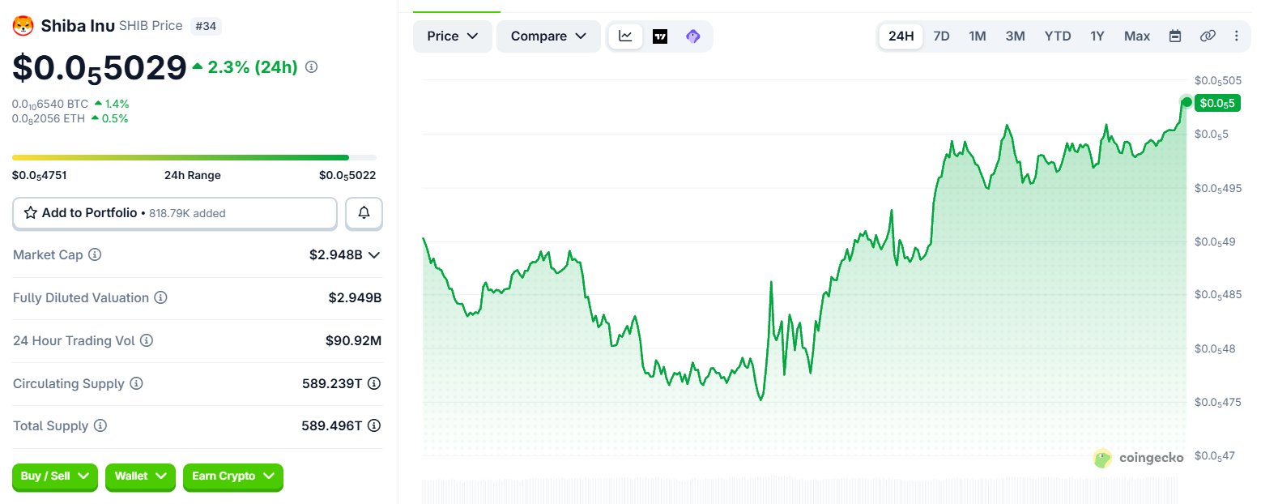Screen dimensions: 1261x504
Task: Click the current price marker dot on chart
Action: pos(1186,102)
